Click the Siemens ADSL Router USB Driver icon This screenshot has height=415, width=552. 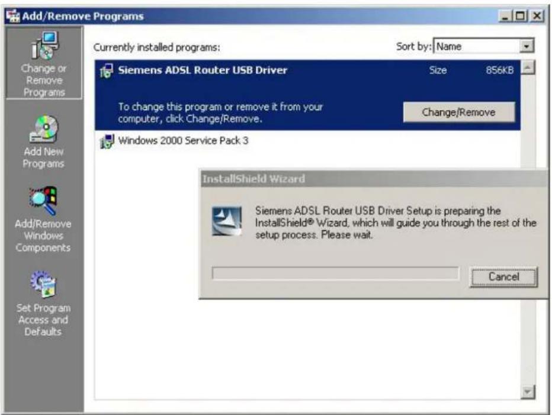(107, 71)
